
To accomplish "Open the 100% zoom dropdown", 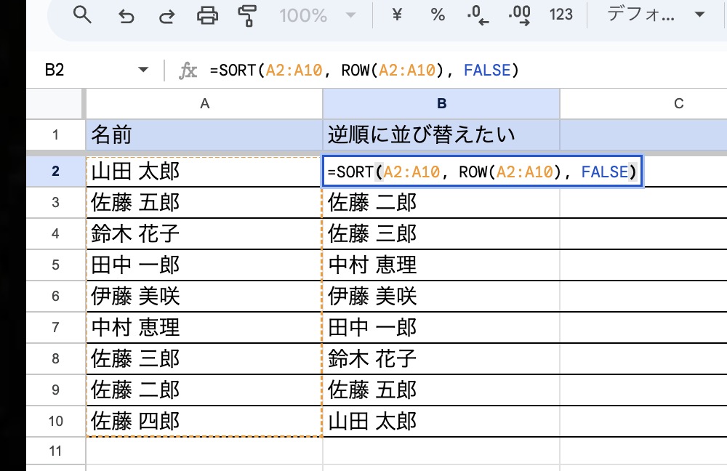I will point(317,15).
